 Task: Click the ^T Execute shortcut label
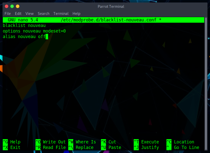(146, 142)
